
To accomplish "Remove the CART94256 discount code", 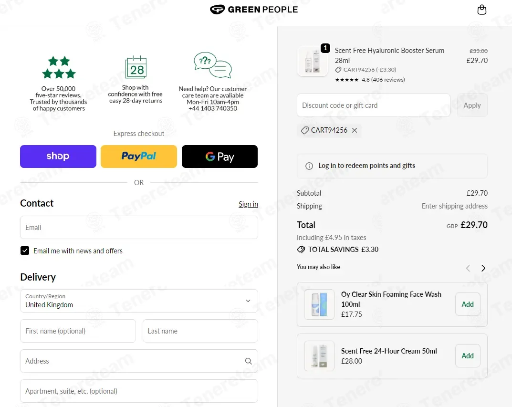I will pos(354,130).
